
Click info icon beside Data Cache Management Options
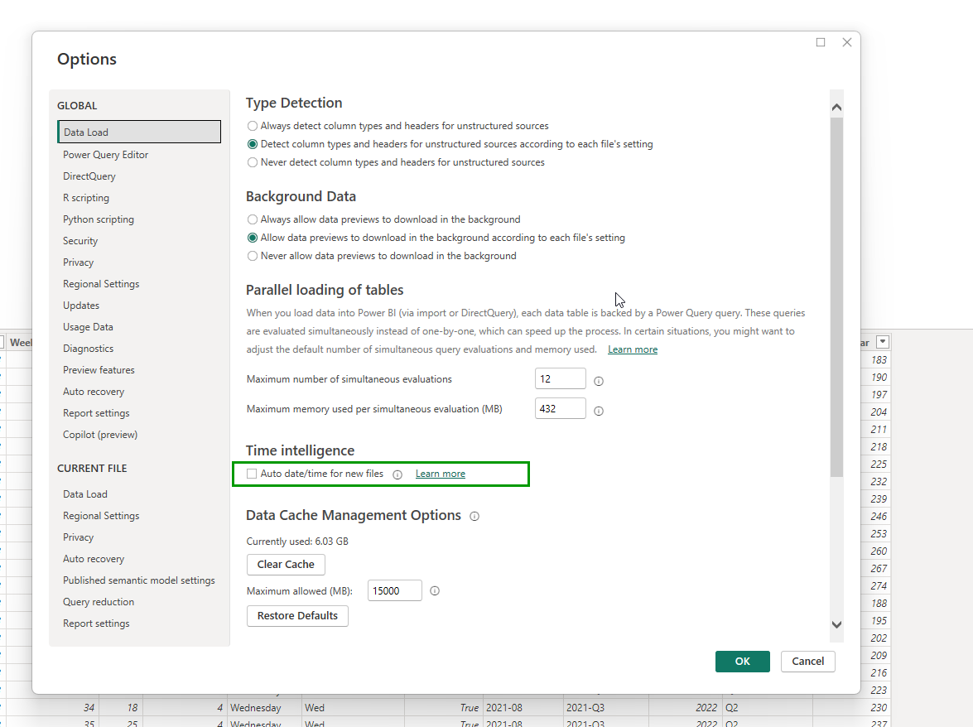point(474,516)
